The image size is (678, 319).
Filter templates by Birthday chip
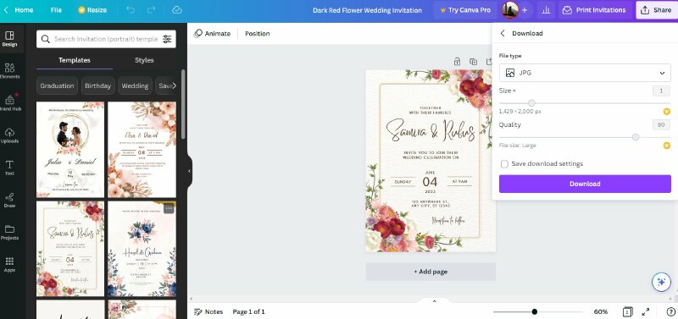[97, 86]
